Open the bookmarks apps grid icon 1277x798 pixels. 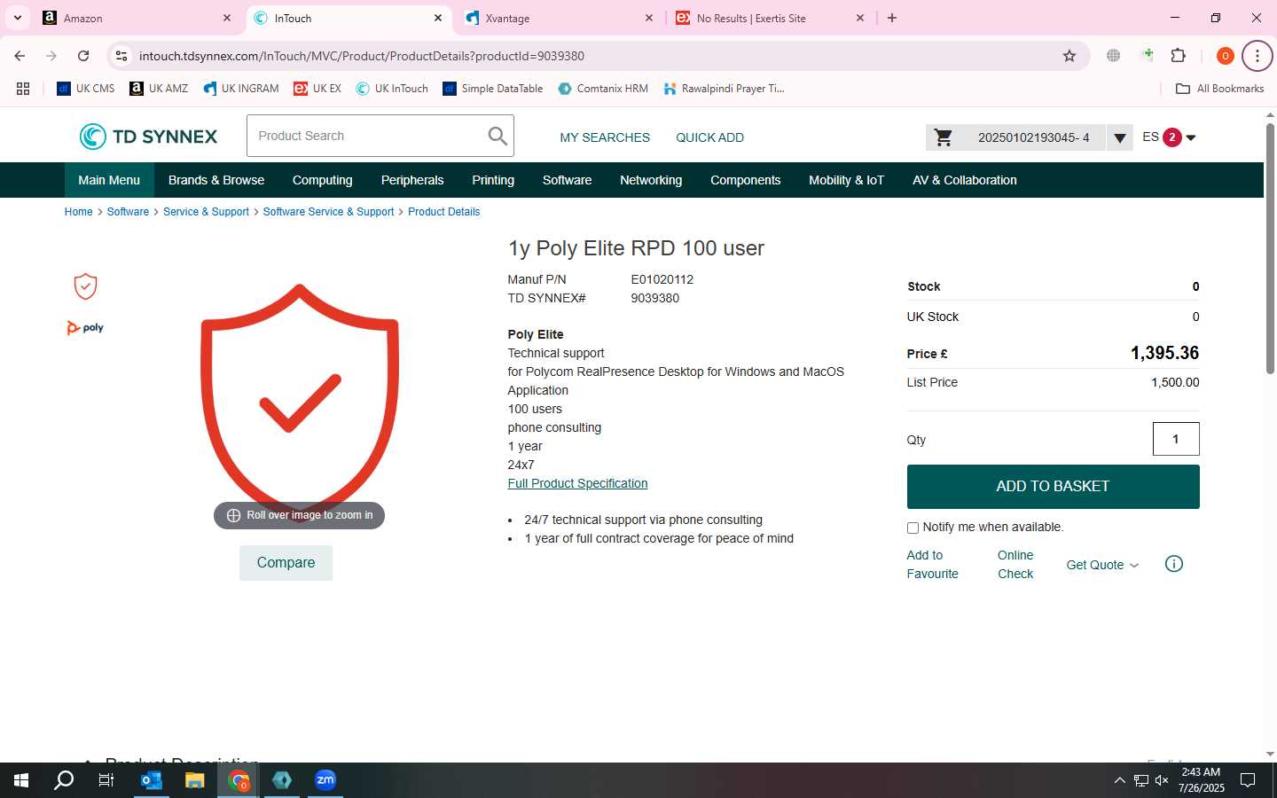[x=23, y=89]
